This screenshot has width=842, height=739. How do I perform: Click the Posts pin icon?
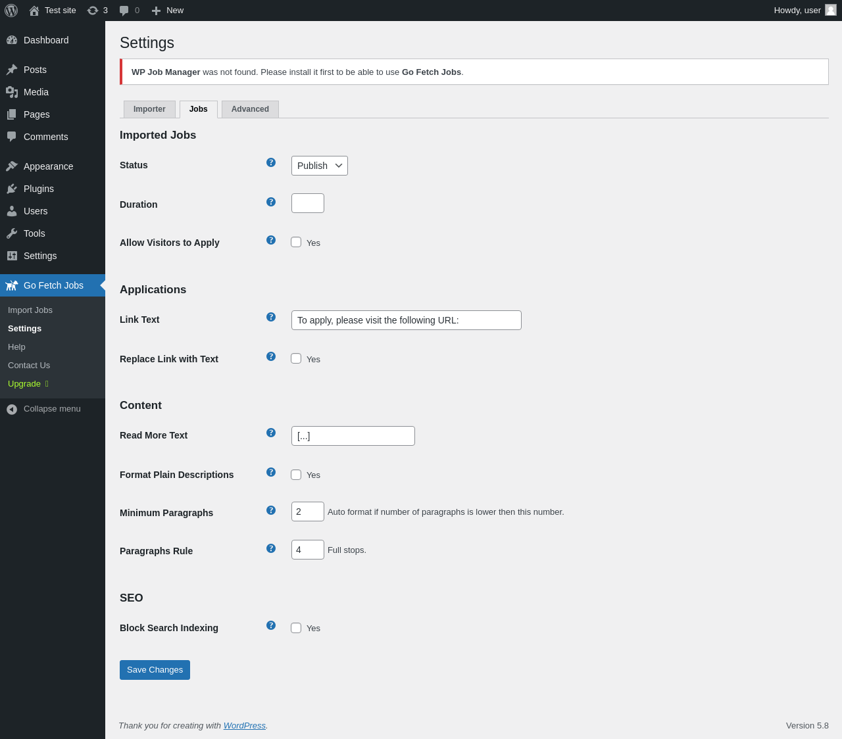click(x=12, y=70)
